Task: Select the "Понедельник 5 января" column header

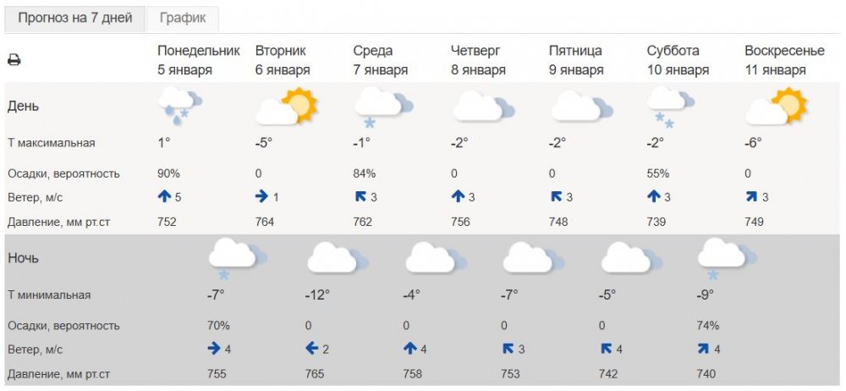Action: 199,60
